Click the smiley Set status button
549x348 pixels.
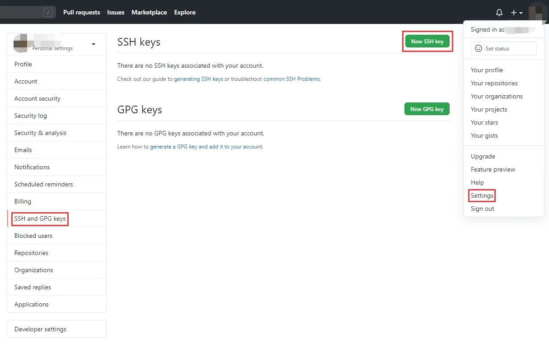click(503, 49)
